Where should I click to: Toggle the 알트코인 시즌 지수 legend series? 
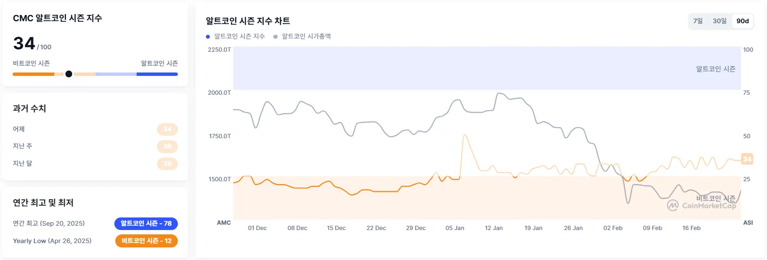pos(239,36)
